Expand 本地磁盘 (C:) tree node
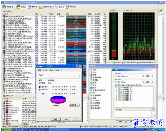The width and height of the screenshot is (166, 131). 117,88
